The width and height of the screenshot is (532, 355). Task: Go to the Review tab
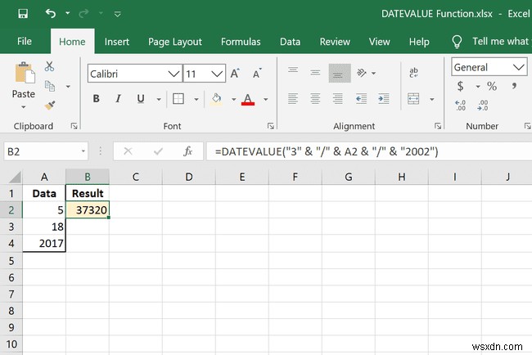pos(335,42)
